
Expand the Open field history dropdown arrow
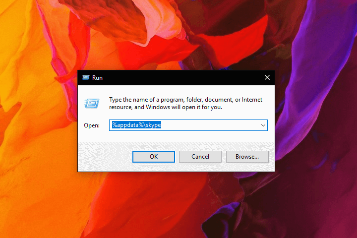(x=263, y=125)
